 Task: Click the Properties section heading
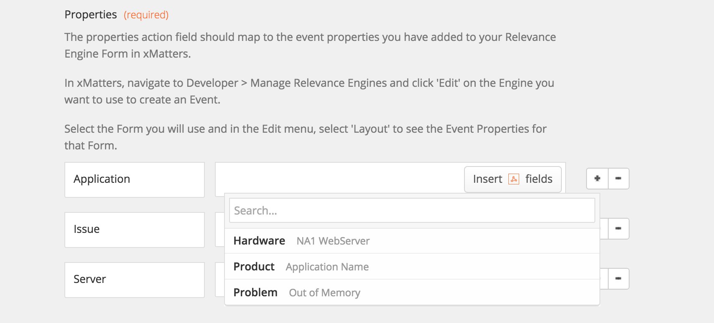pos(91,15)
